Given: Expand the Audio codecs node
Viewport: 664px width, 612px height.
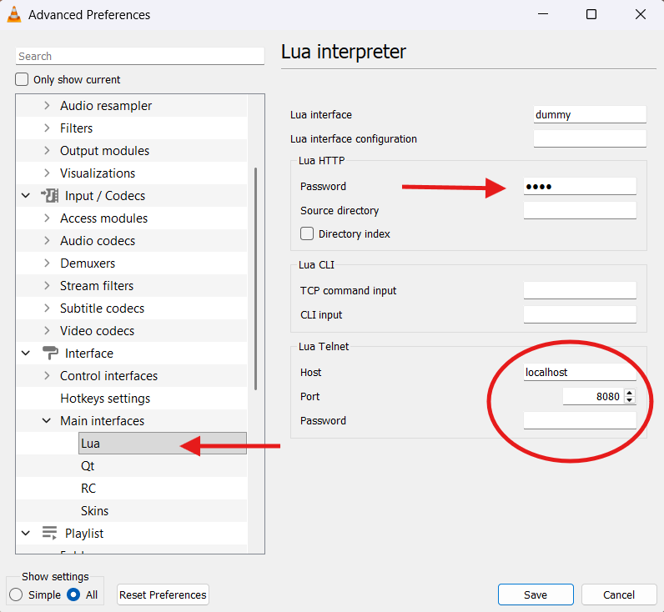Looking at the screenshot, I should click(x=47, y=240).
